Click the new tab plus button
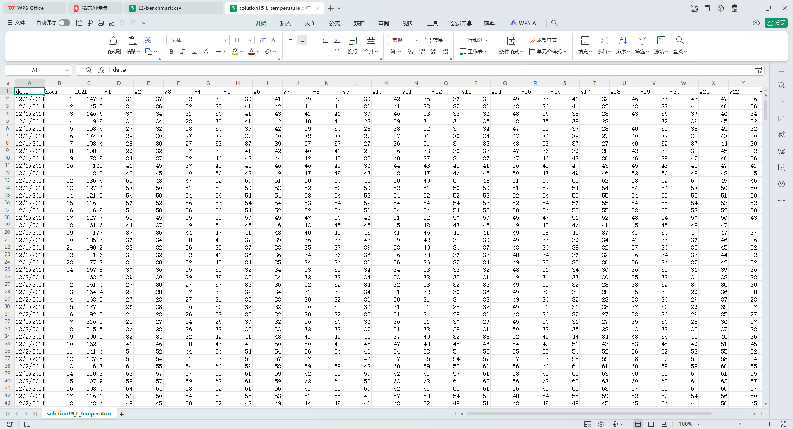The height and width of the screenshot is (429, 793). [x=331, y=8]
